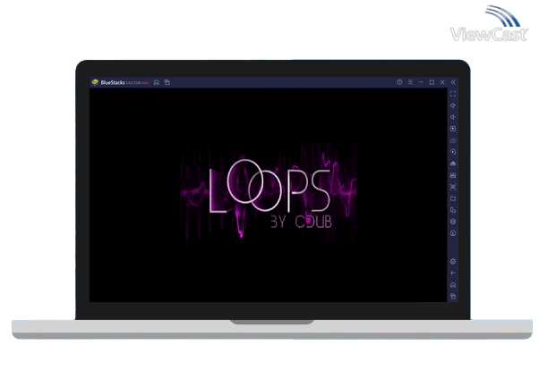Open BlueStacks settings gear icon
The image size is (539, 370).
(453, 262)
